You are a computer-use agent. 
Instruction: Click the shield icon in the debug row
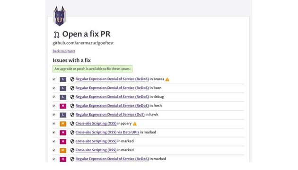72,97
